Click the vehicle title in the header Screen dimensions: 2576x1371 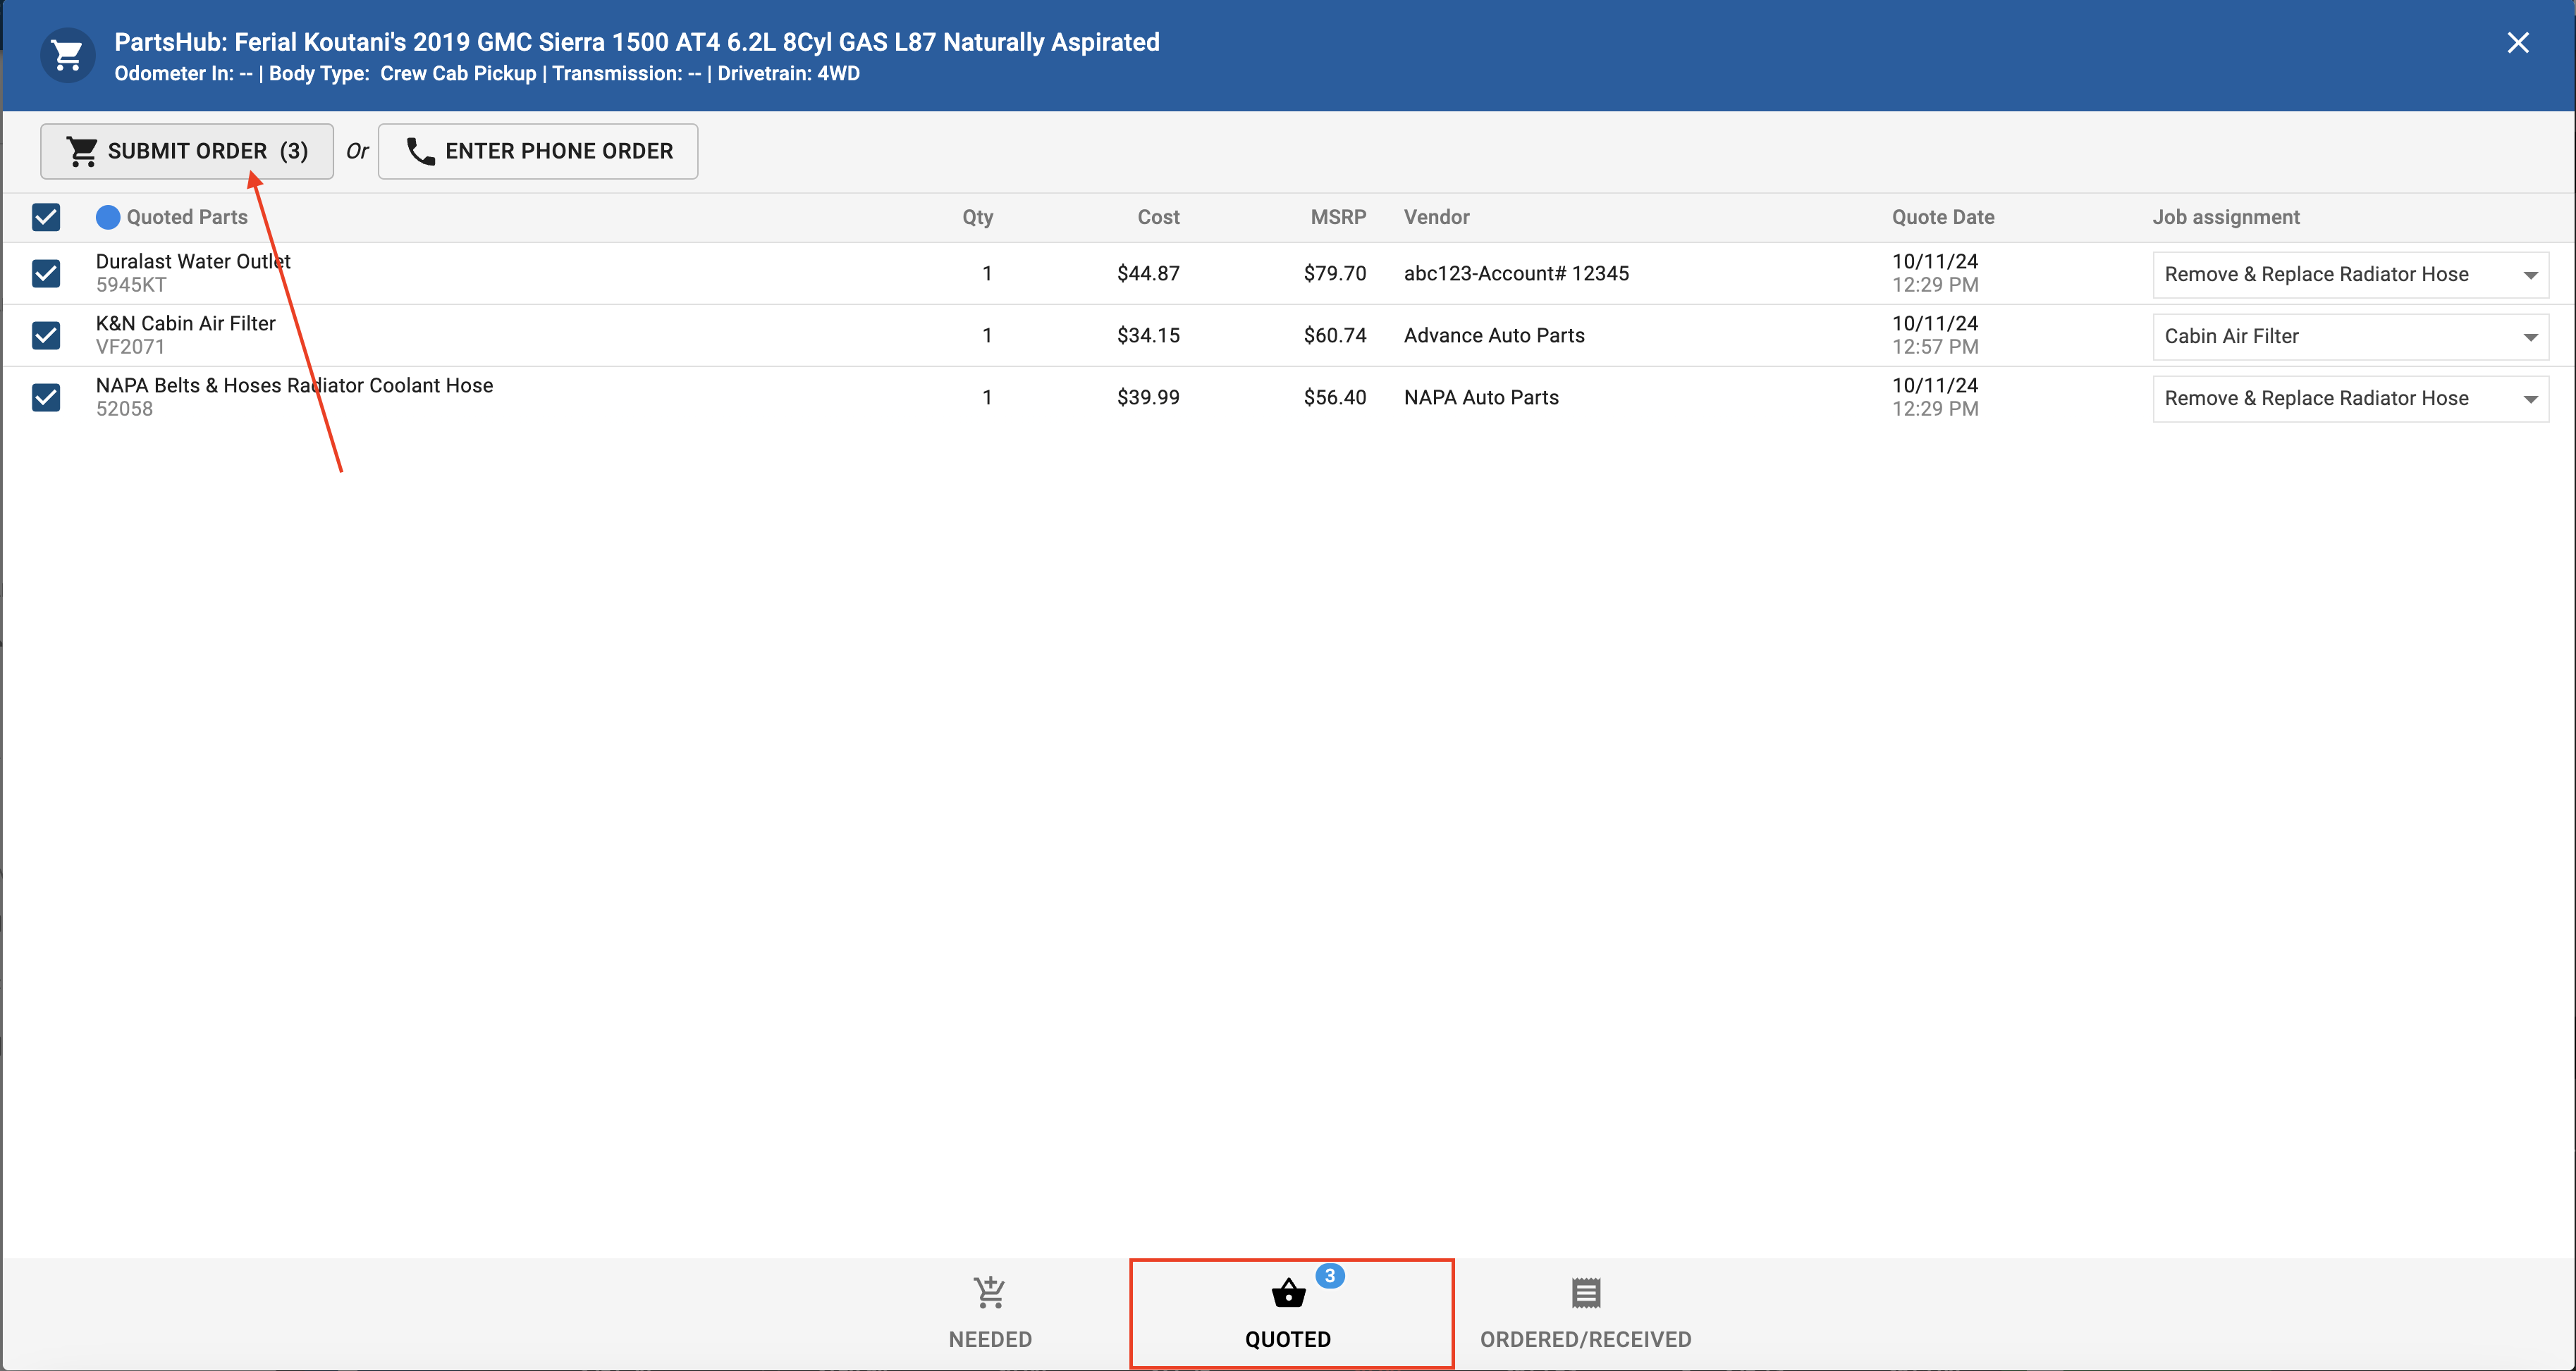point(636,42)
